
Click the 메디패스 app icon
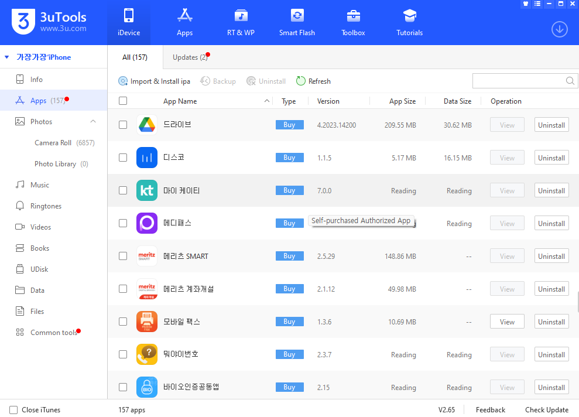click(x=146, y=223)
